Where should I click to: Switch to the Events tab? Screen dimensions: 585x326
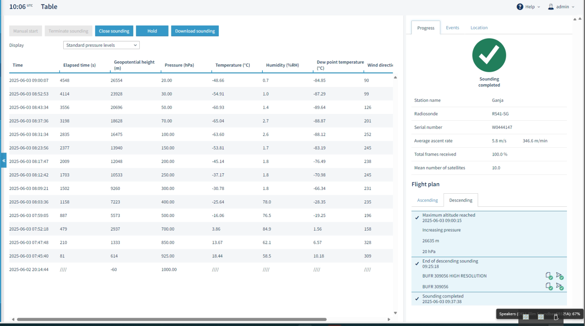point(452,28)
